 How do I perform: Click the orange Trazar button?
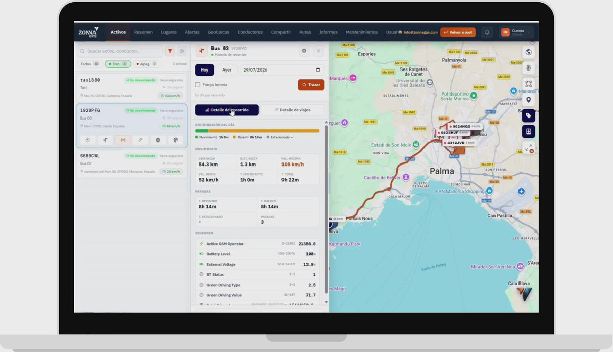click(311, 85)
